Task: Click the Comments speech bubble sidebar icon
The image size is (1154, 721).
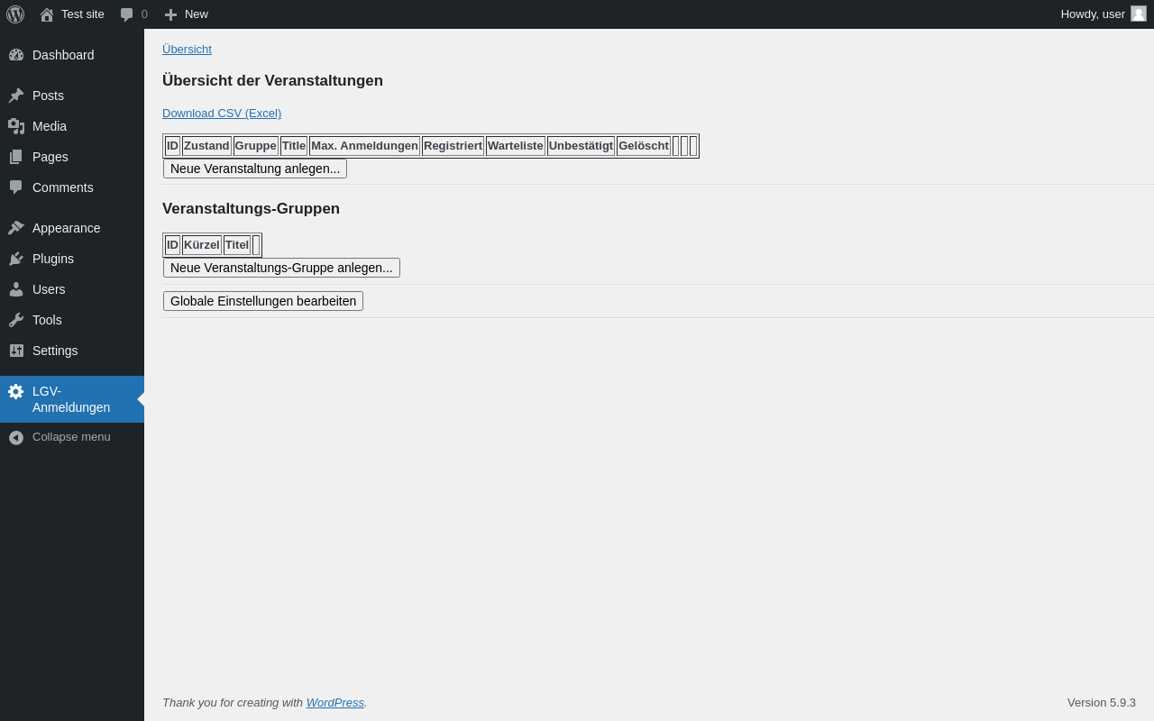Action: tap(16, 187)
